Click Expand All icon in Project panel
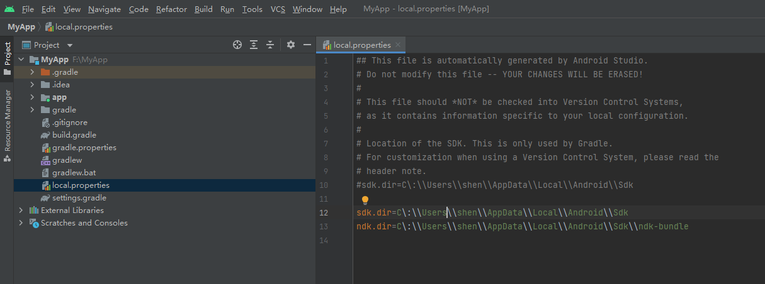Viewport: 765px width, 284px height. pos(254,45)
